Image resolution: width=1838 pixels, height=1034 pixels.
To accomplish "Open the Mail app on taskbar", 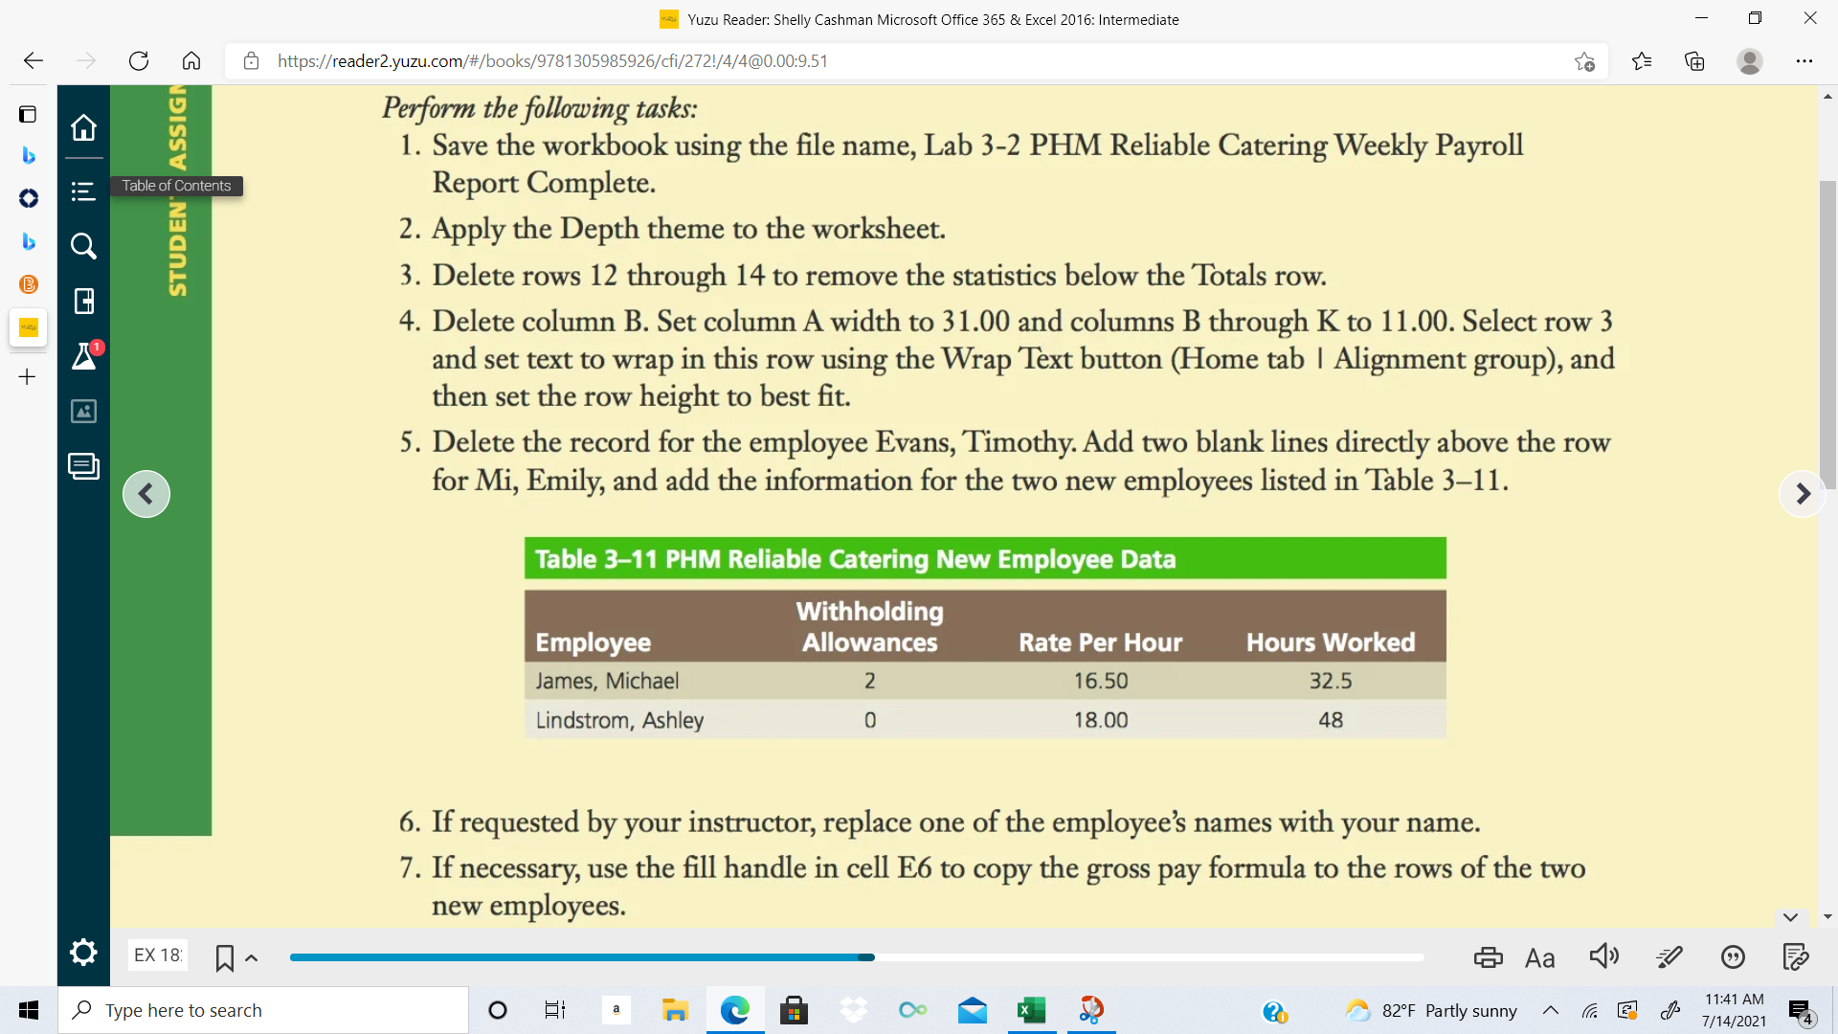I will [x=972, y=1010].
